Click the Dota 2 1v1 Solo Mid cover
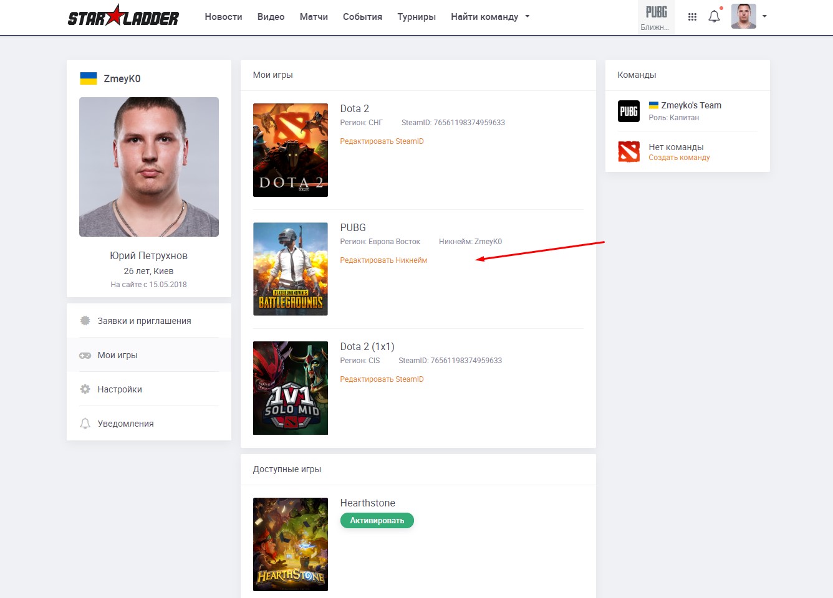This screenshot has width=833, height=598. click(291, 388)
